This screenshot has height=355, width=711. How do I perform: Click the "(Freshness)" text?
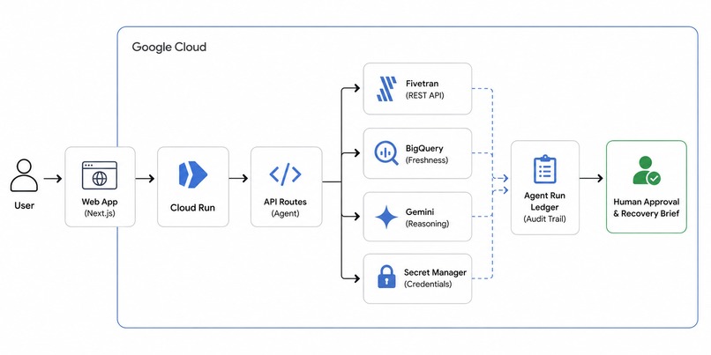pos(427,159)
